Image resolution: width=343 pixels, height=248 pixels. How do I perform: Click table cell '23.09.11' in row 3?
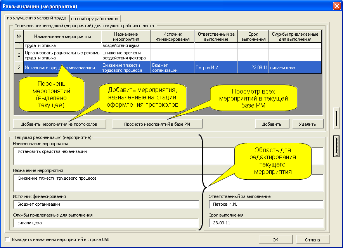(253, 68)
